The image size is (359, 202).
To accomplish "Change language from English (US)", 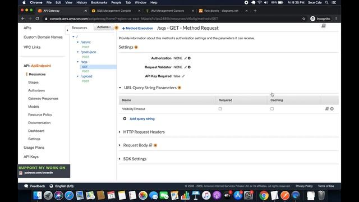I will point(62,186).
